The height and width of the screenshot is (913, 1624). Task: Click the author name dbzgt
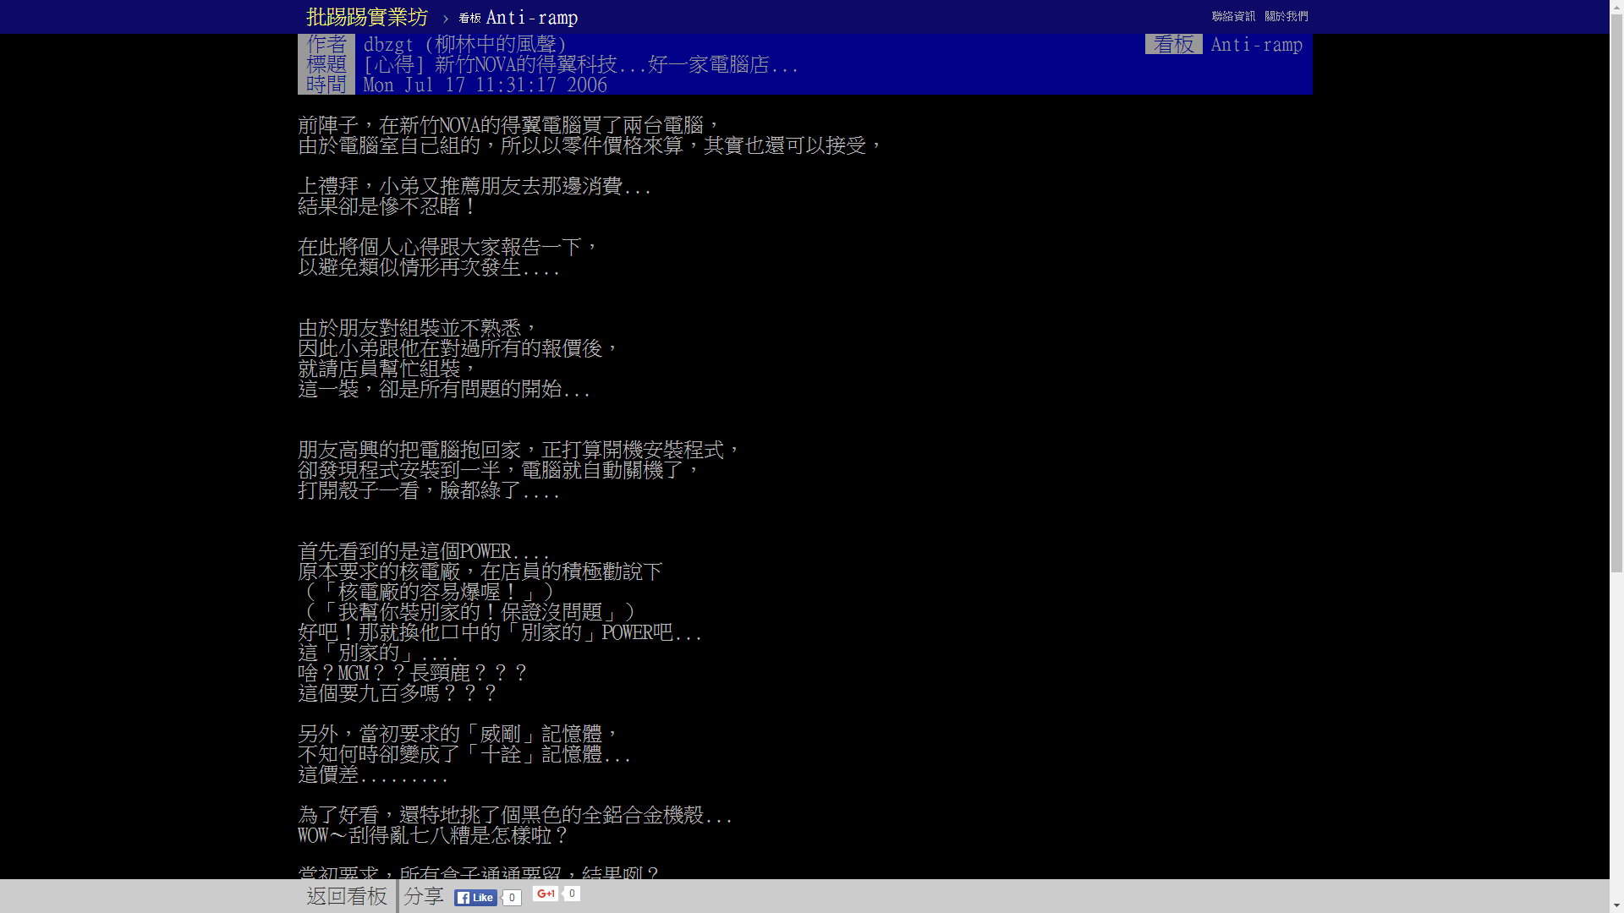(x=387, y=44)
